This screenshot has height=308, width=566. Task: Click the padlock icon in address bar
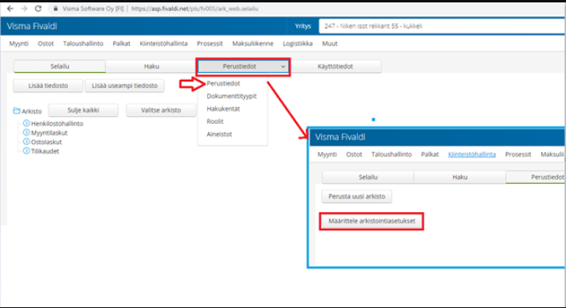(55, 9)
